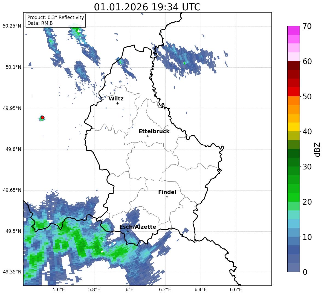This screenshot has height=295, width=324.
Task: Click the Ettelbruck city label
Action: 154,132
